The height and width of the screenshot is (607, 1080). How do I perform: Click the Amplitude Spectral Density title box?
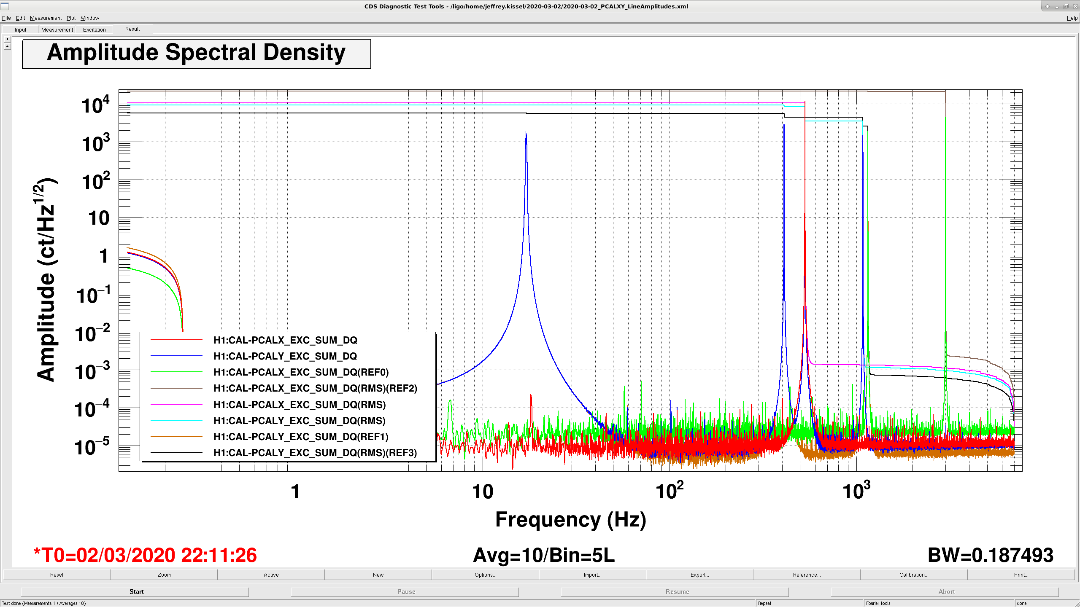click(x=197, y=54)
